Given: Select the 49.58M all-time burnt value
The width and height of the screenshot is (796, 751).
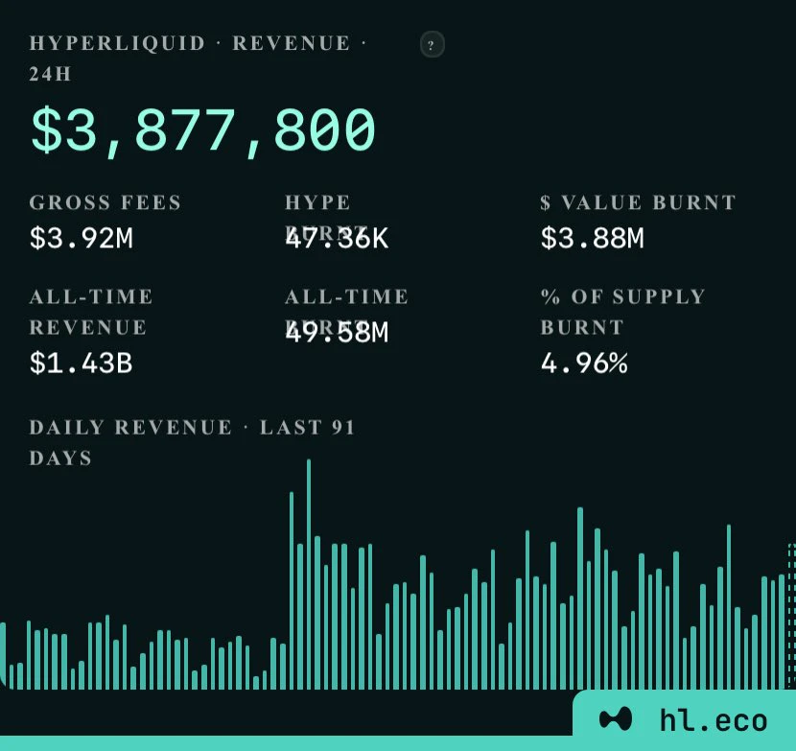Looking at the screenshot, I should (x=337, y=332).
